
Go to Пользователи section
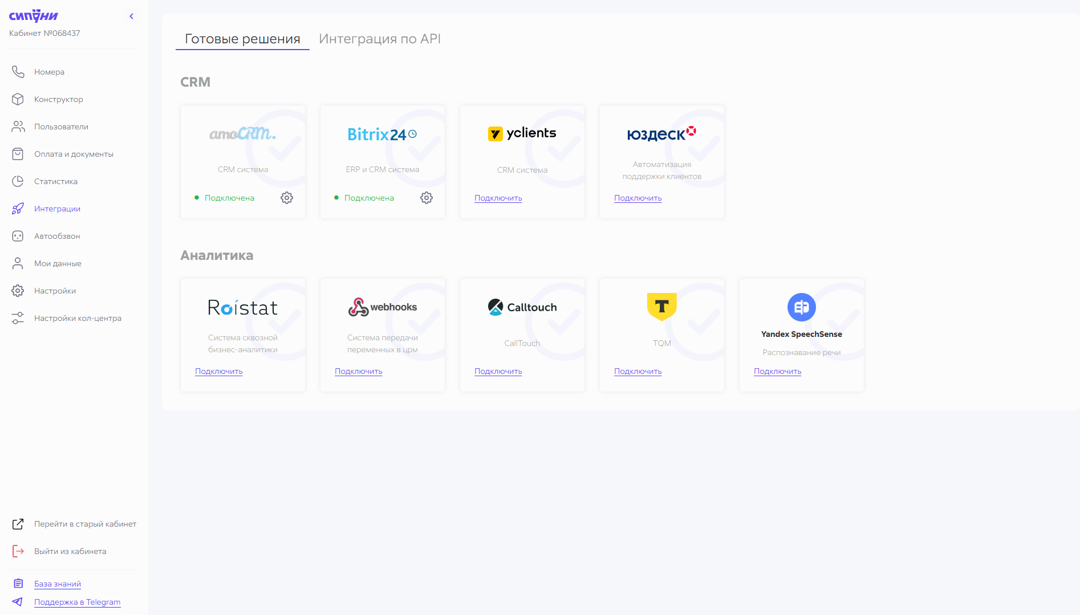(x=61, y=127)
